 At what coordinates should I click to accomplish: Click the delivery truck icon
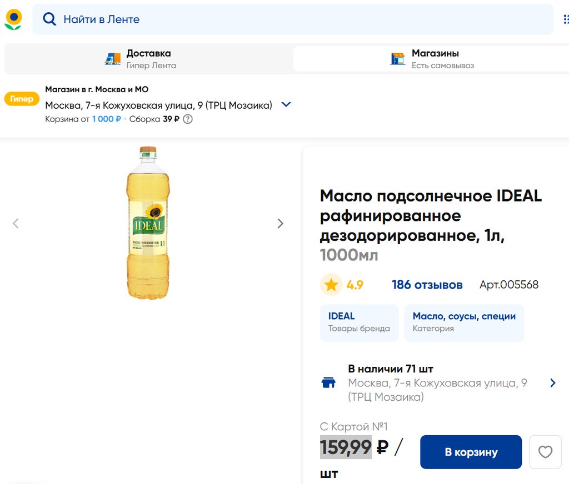click(x=113, y=59)
